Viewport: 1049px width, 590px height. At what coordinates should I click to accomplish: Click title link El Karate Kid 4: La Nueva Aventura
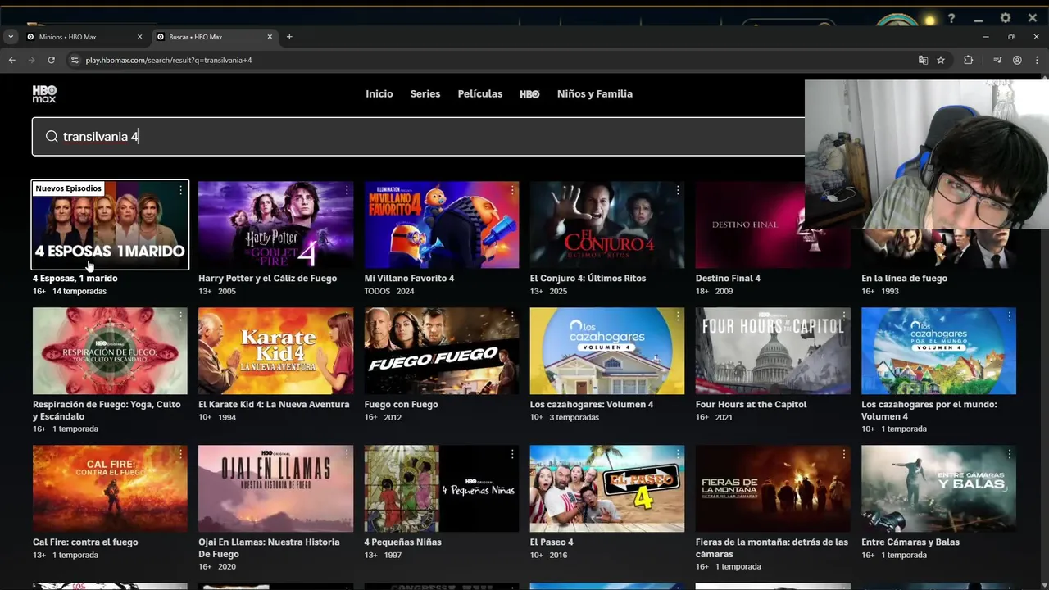click(x=274, y=405)
